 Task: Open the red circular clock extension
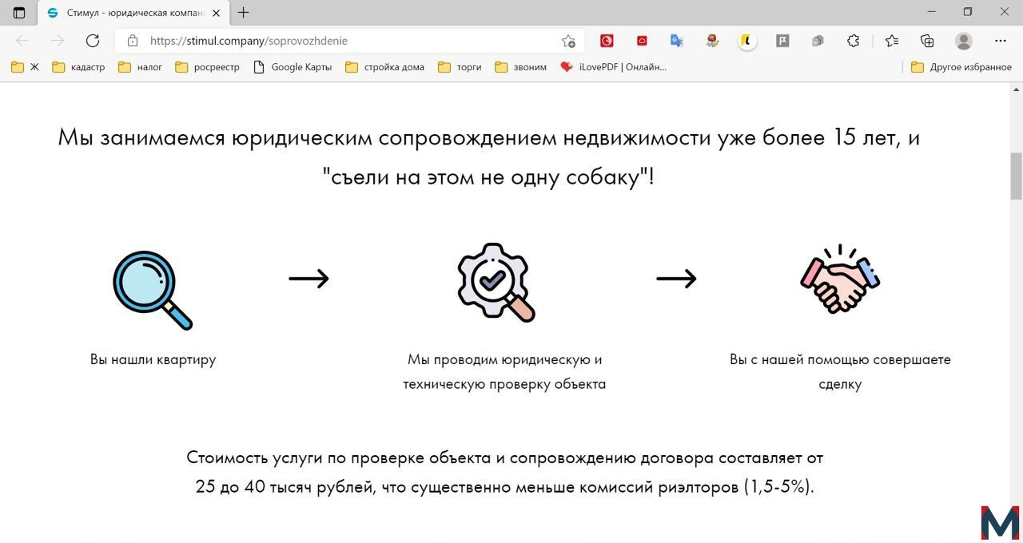[607, 41]
